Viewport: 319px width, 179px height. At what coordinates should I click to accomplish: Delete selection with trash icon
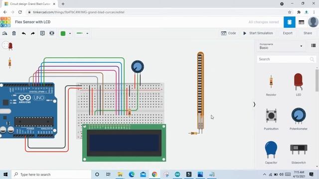tap(14, 33)
